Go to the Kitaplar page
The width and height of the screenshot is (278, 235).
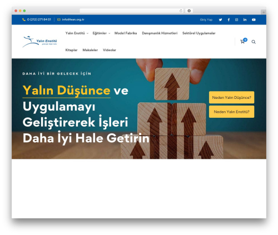[x=71, y=50]
